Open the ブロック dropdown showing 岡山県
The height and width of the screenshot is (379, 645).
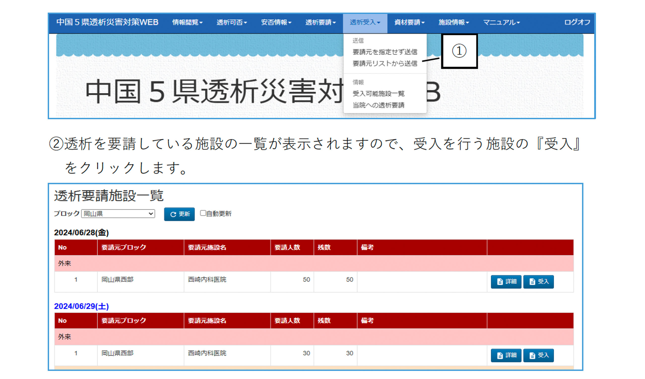pos(118,214)
